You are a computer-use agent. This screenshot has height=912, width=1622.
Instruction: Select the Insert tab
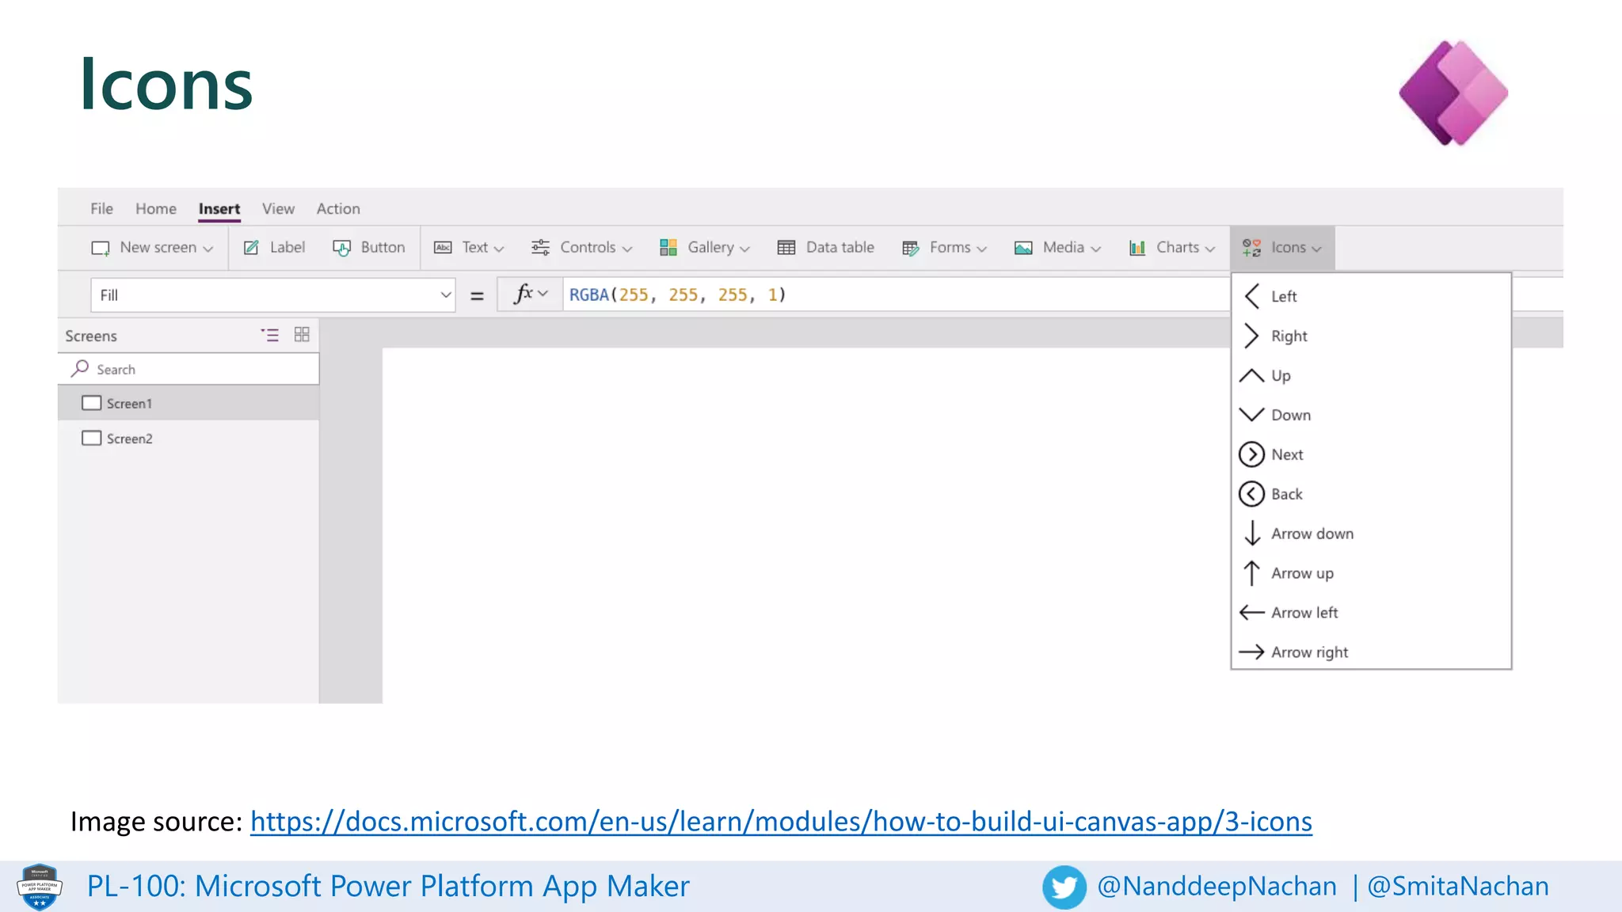[x=219, y=209]
